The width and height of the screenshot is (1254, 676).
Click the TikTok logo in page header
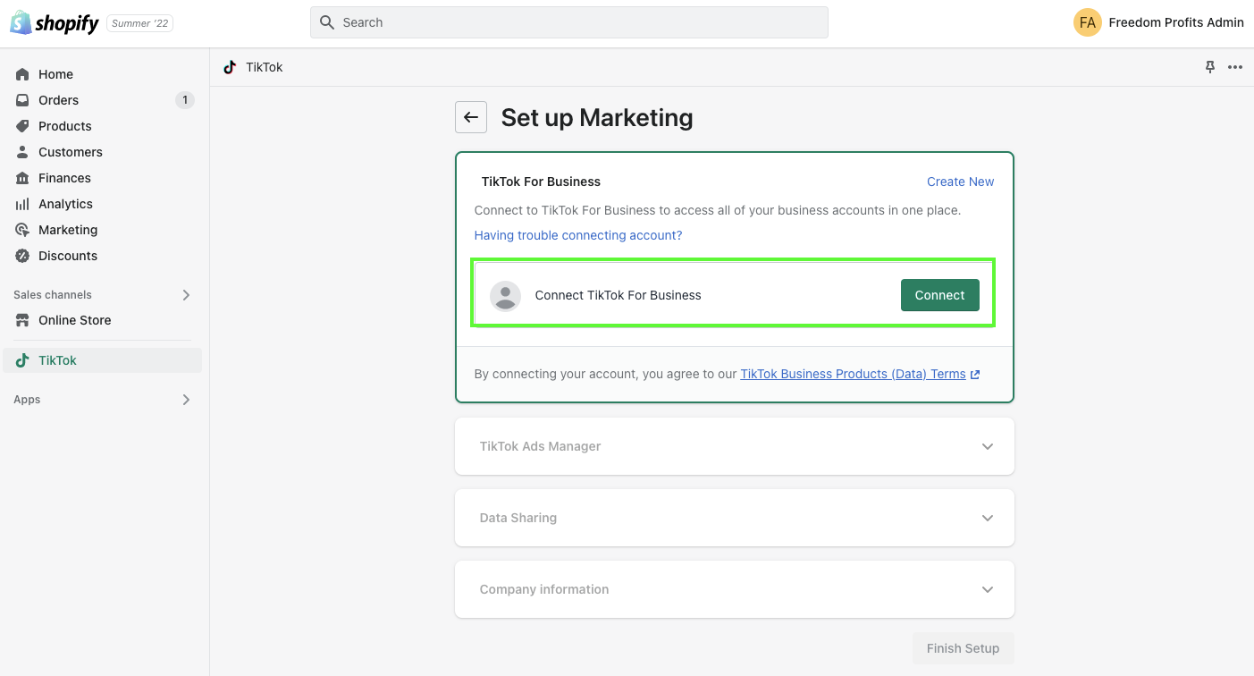tap(230, 67)
